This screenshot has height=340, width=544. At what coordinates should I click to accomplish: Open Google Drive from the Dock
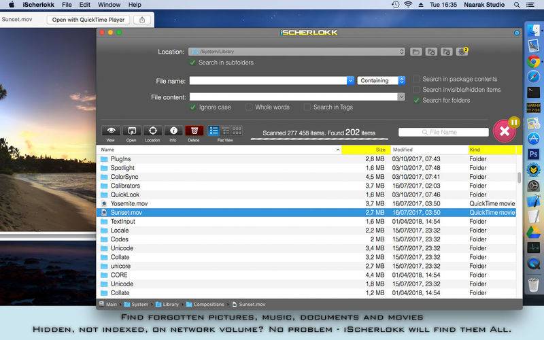tap(534, 232)
